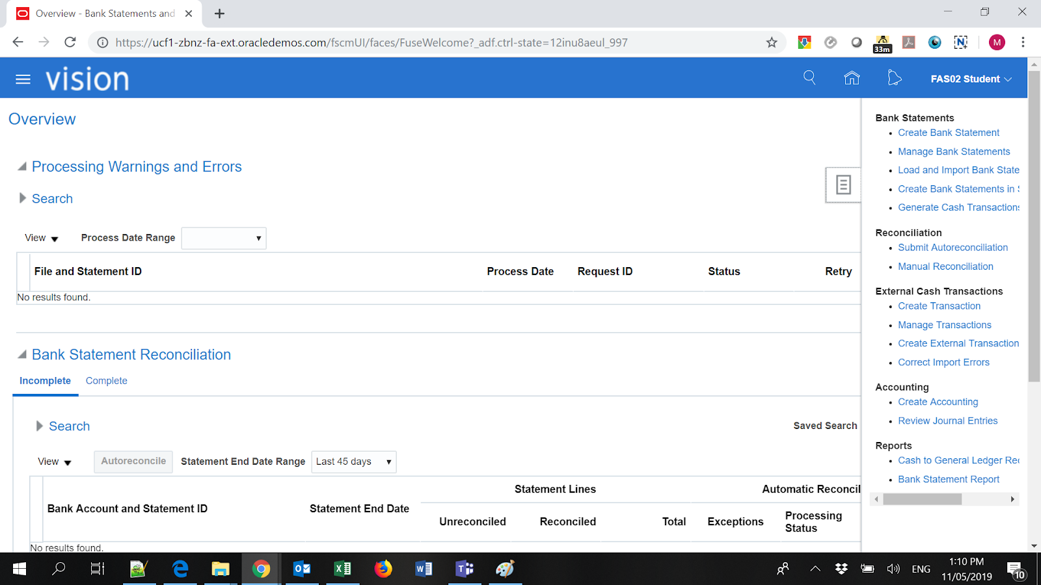The image size is (1041, 585).
Task: Open the View menu in the reconciliation table
Action: tap(53, 461)
